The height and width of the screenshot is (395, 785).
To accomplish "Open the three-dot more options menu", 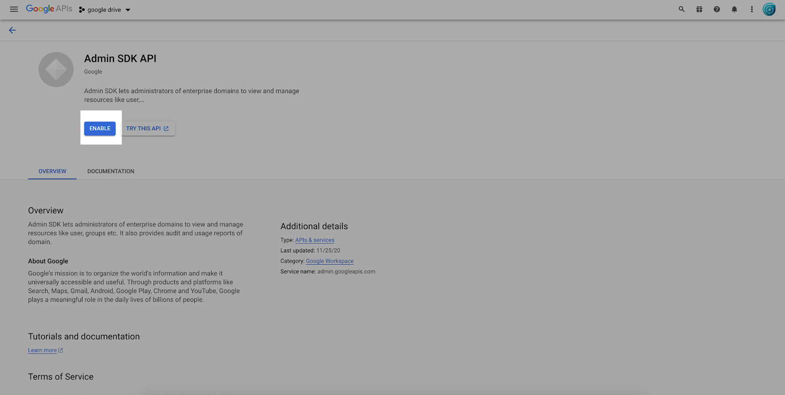I will (x=752, y=9).
